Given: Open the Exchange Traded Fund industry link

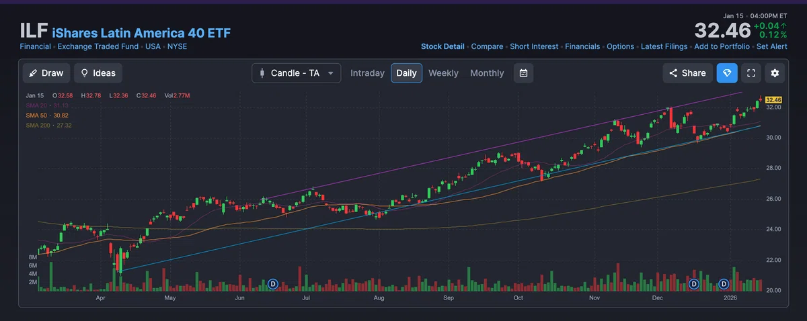Looking at the screenshot, I should pyautogui.click(x=98, y=46).
